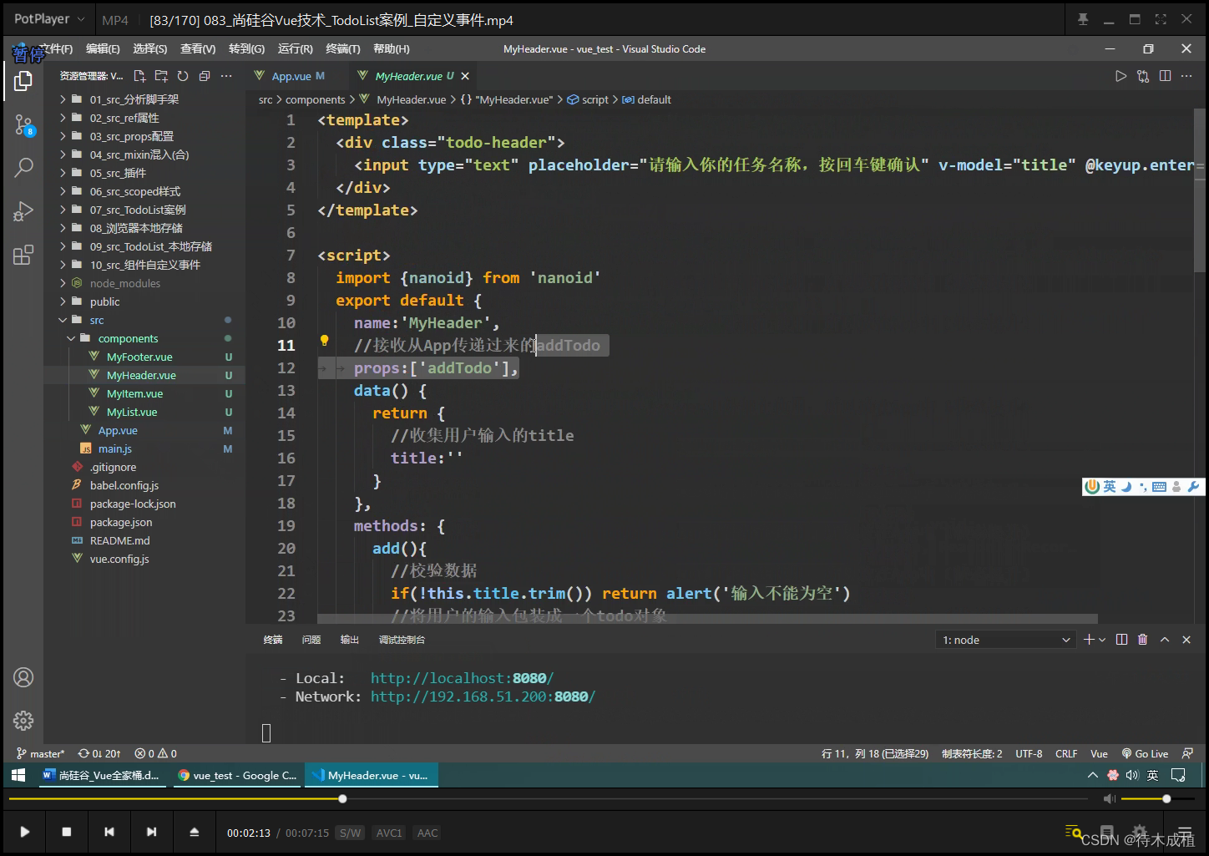Collapse all folders in explorer
This screenshot has width=1209, height=856.
205,76
